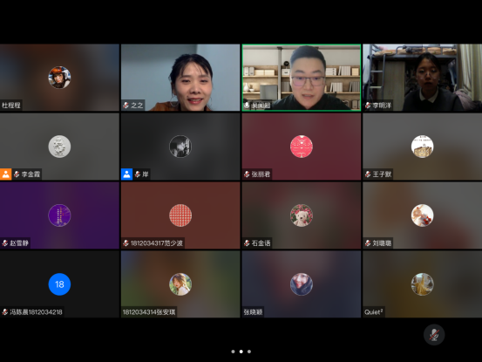482x362 pixels.
Task: Click the blue 18 avatar circle
Action: (x=59, y=284)
